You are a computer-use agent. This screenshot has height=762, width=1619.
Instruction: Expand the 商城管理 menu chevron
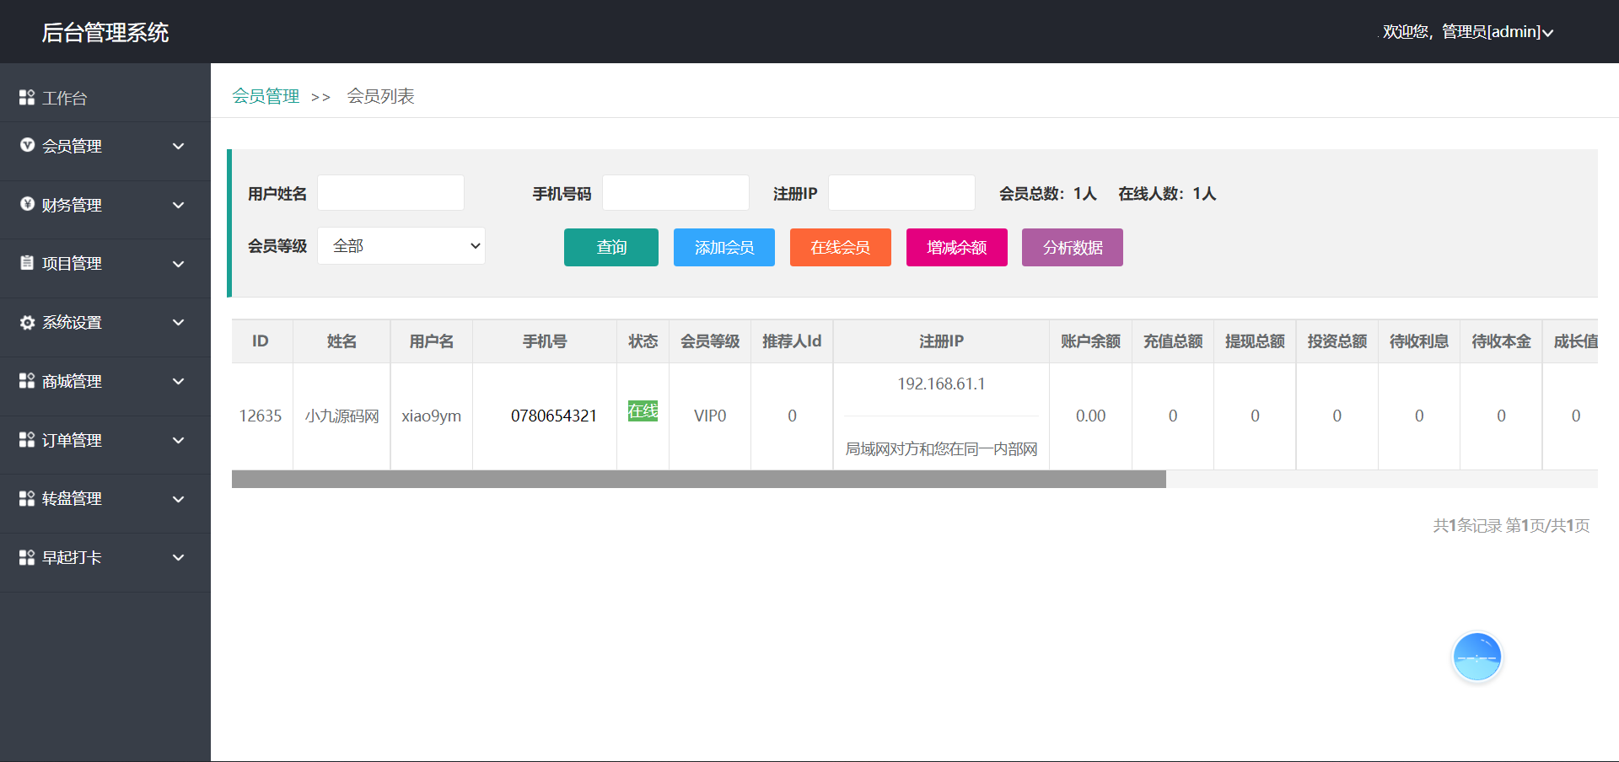pyautogui.click(x=179, y=381)
